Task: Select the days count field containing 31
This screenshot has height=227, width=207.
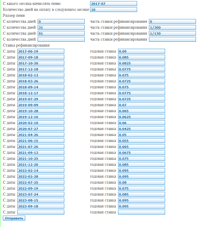Action: (61, 28)
